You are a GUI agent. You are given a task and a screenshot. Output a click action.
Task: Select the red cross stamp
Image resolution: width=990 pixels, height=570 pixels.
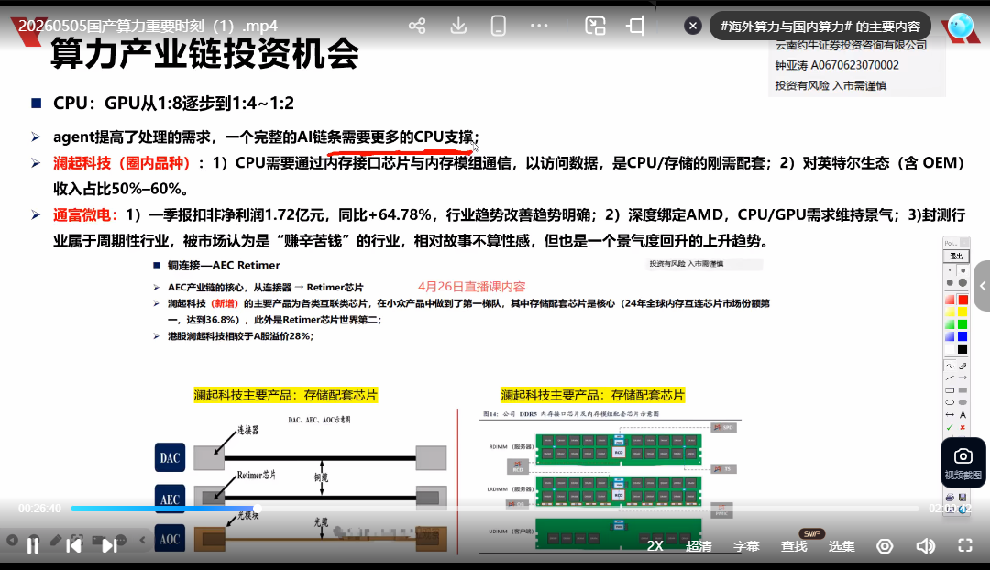(962, 427)
